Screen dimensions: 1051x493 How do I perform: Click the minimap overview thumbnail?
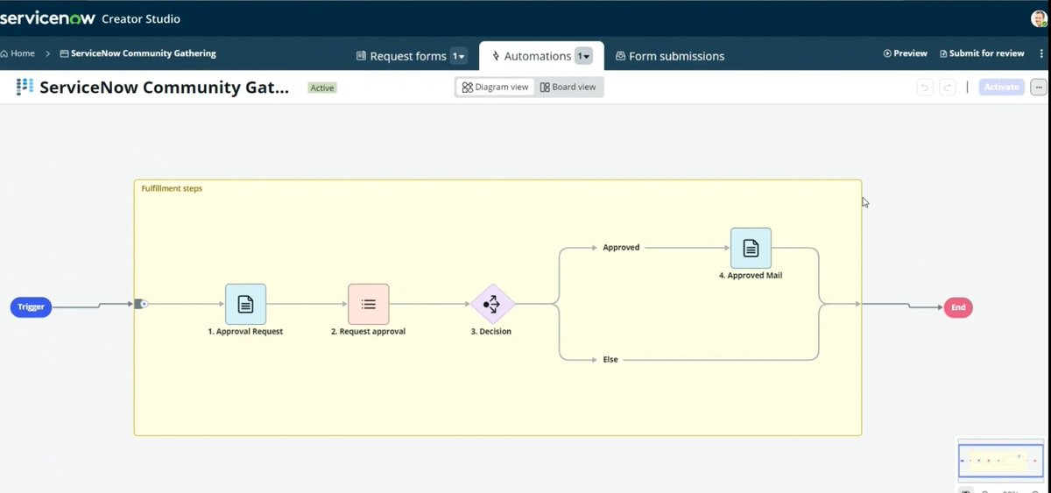pyautogui.click(x=1000, y=459)
